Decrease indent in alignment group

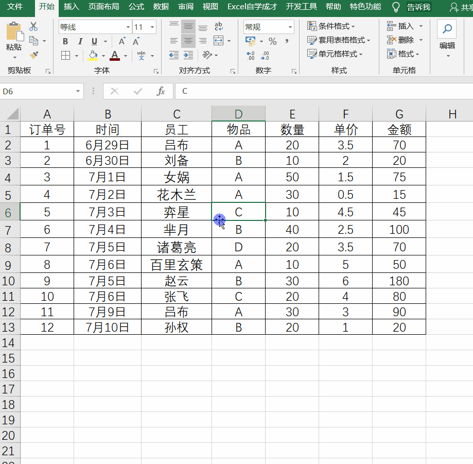coord(174,55)
